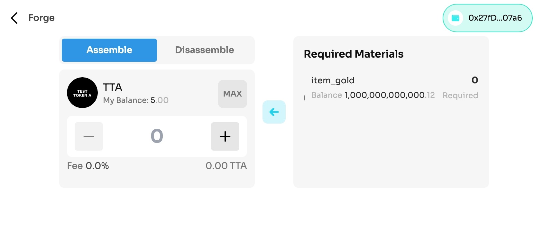Click the Required label under item_gold

tap(460, 96)
